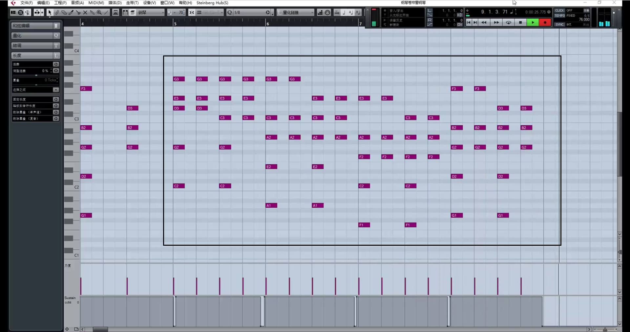Viewport: 630px width, 332px height.
Task: Toggle TEMPO track button
Action: (x=559, y=15)
